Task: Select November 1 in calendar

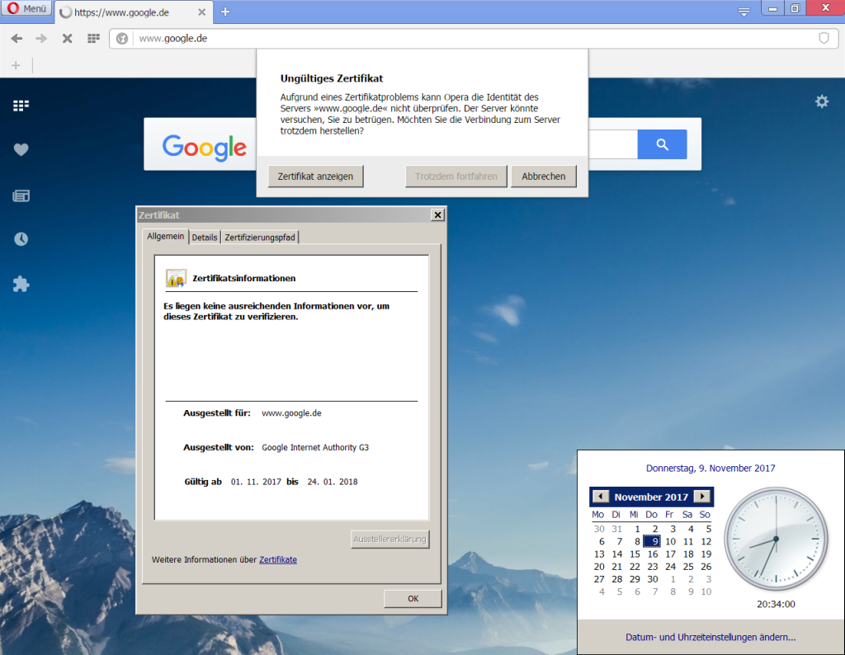Action: [x=636, y=529]
